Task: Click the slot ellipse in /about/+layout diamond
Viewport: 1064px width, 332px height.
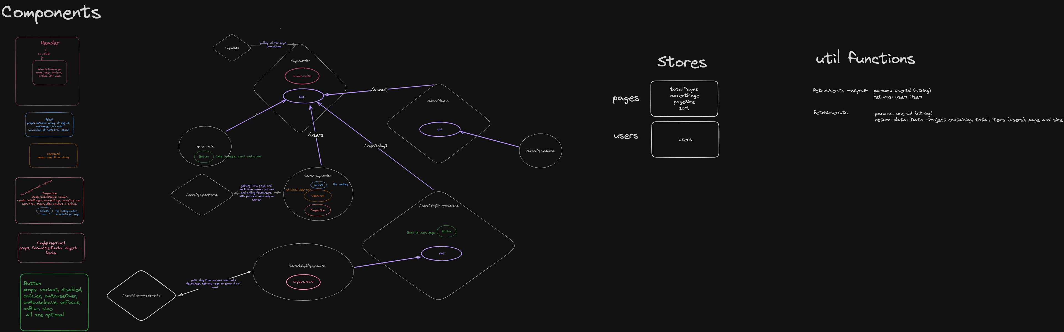Action: (x=439, y=129)
